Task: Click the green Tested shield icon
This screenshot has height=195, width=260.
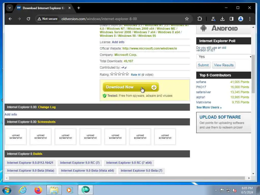Action: point(104,96)
